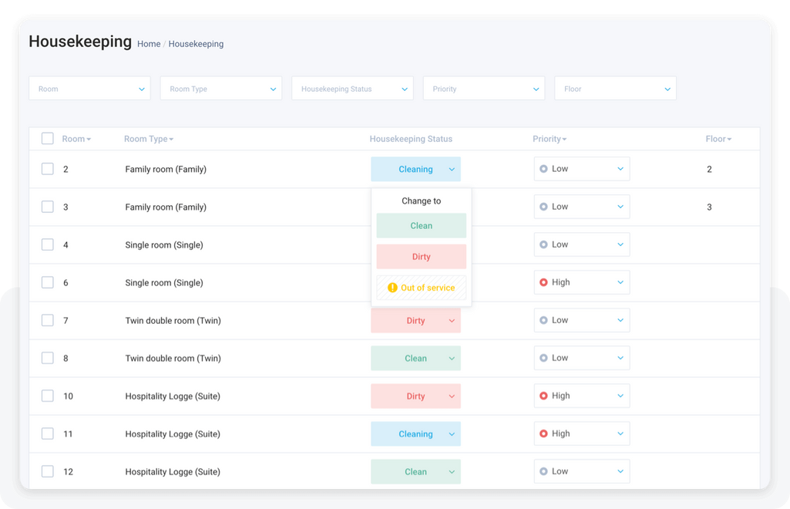Viewport: 790px width, 509px height.
Task: Check the box for room 8
Action: [x=47, y=358]
